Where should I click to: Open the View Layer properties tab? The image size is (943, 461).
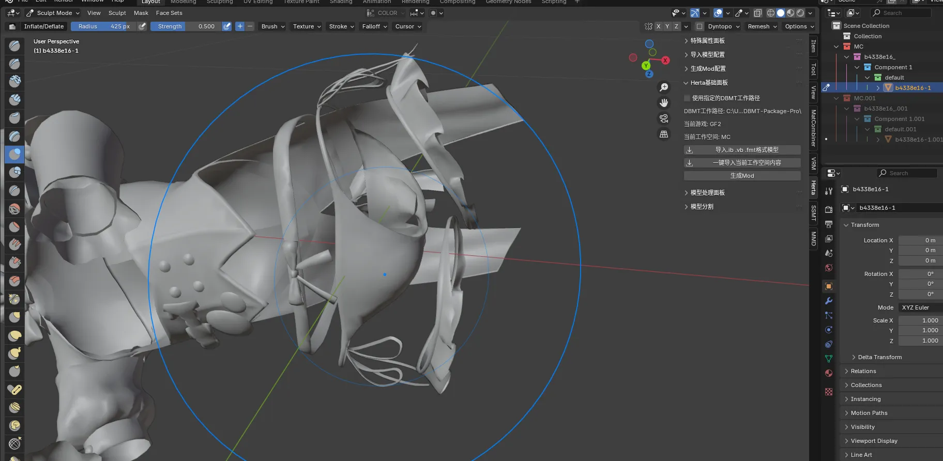pos(829,238)
